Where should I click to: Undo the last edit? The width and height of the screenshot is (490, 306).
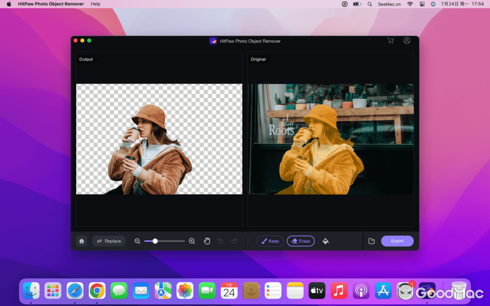pos(220,241)
